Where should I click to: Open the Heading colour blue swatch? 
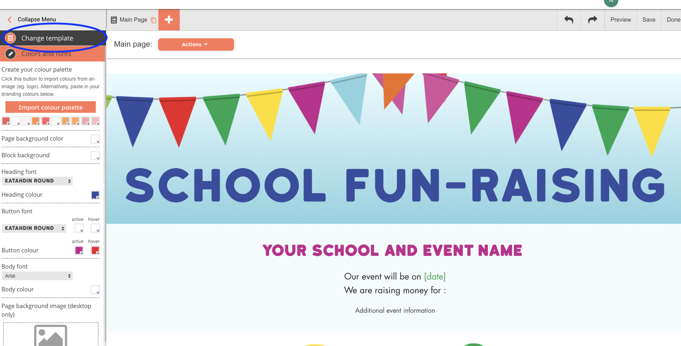95,195
